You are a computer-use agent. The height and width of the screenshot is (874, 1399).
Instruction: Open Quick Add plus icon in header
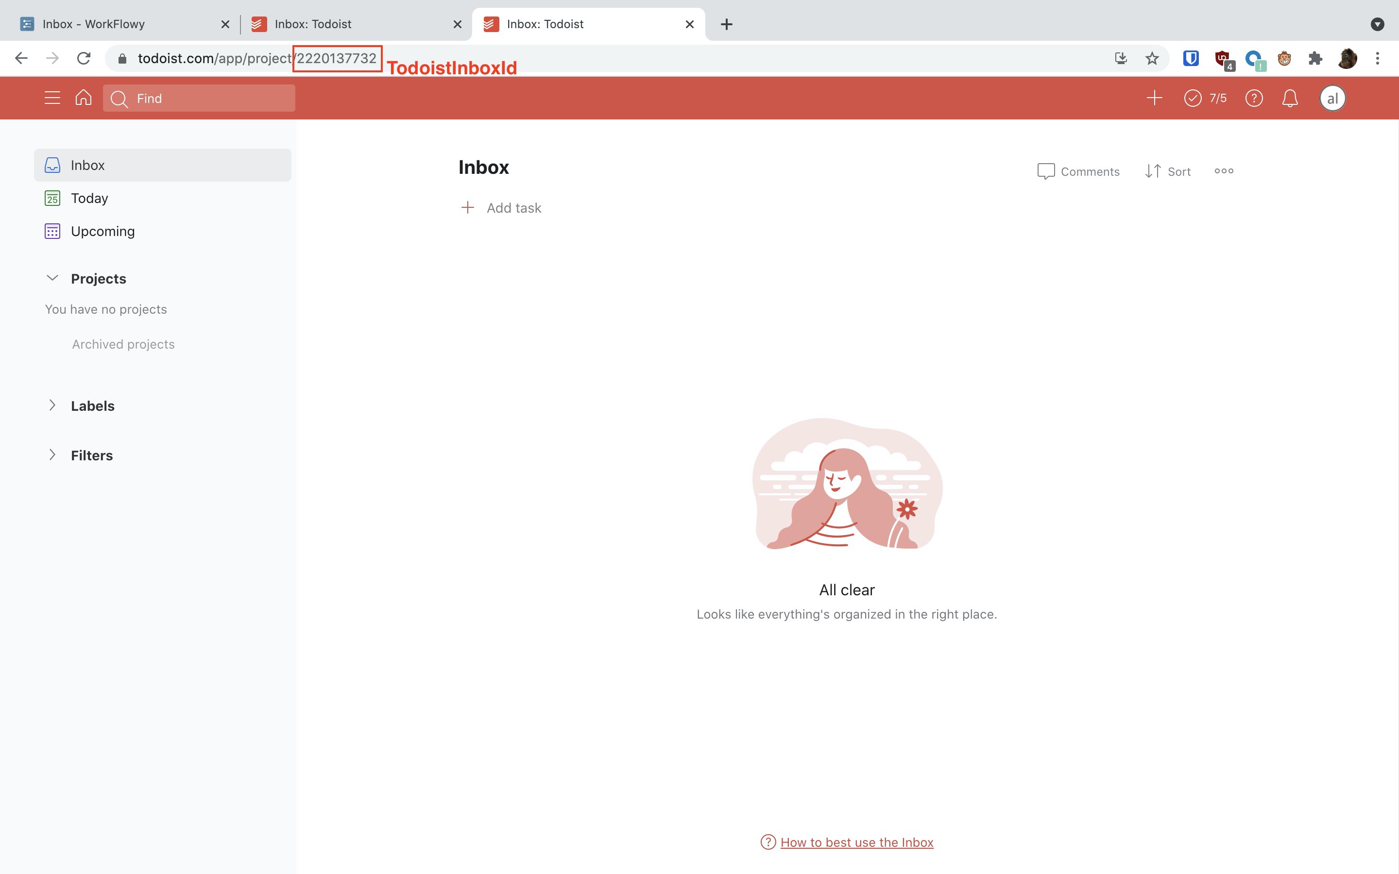[x=1154, y=98]
